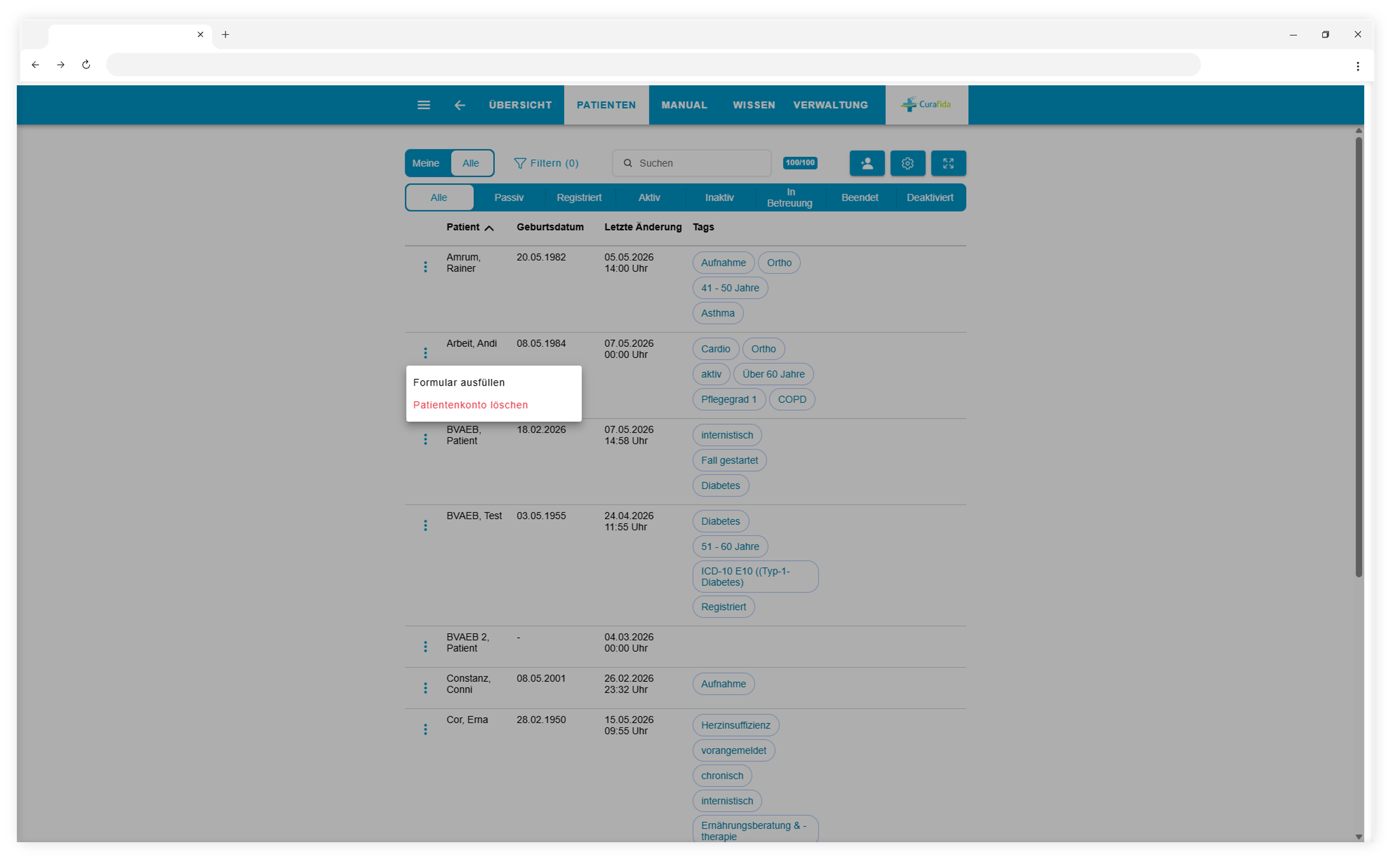Open the three-dot menu for Constanz, Conni
The height and width of the screenshot is (862, 1394).
coord(425,688)
